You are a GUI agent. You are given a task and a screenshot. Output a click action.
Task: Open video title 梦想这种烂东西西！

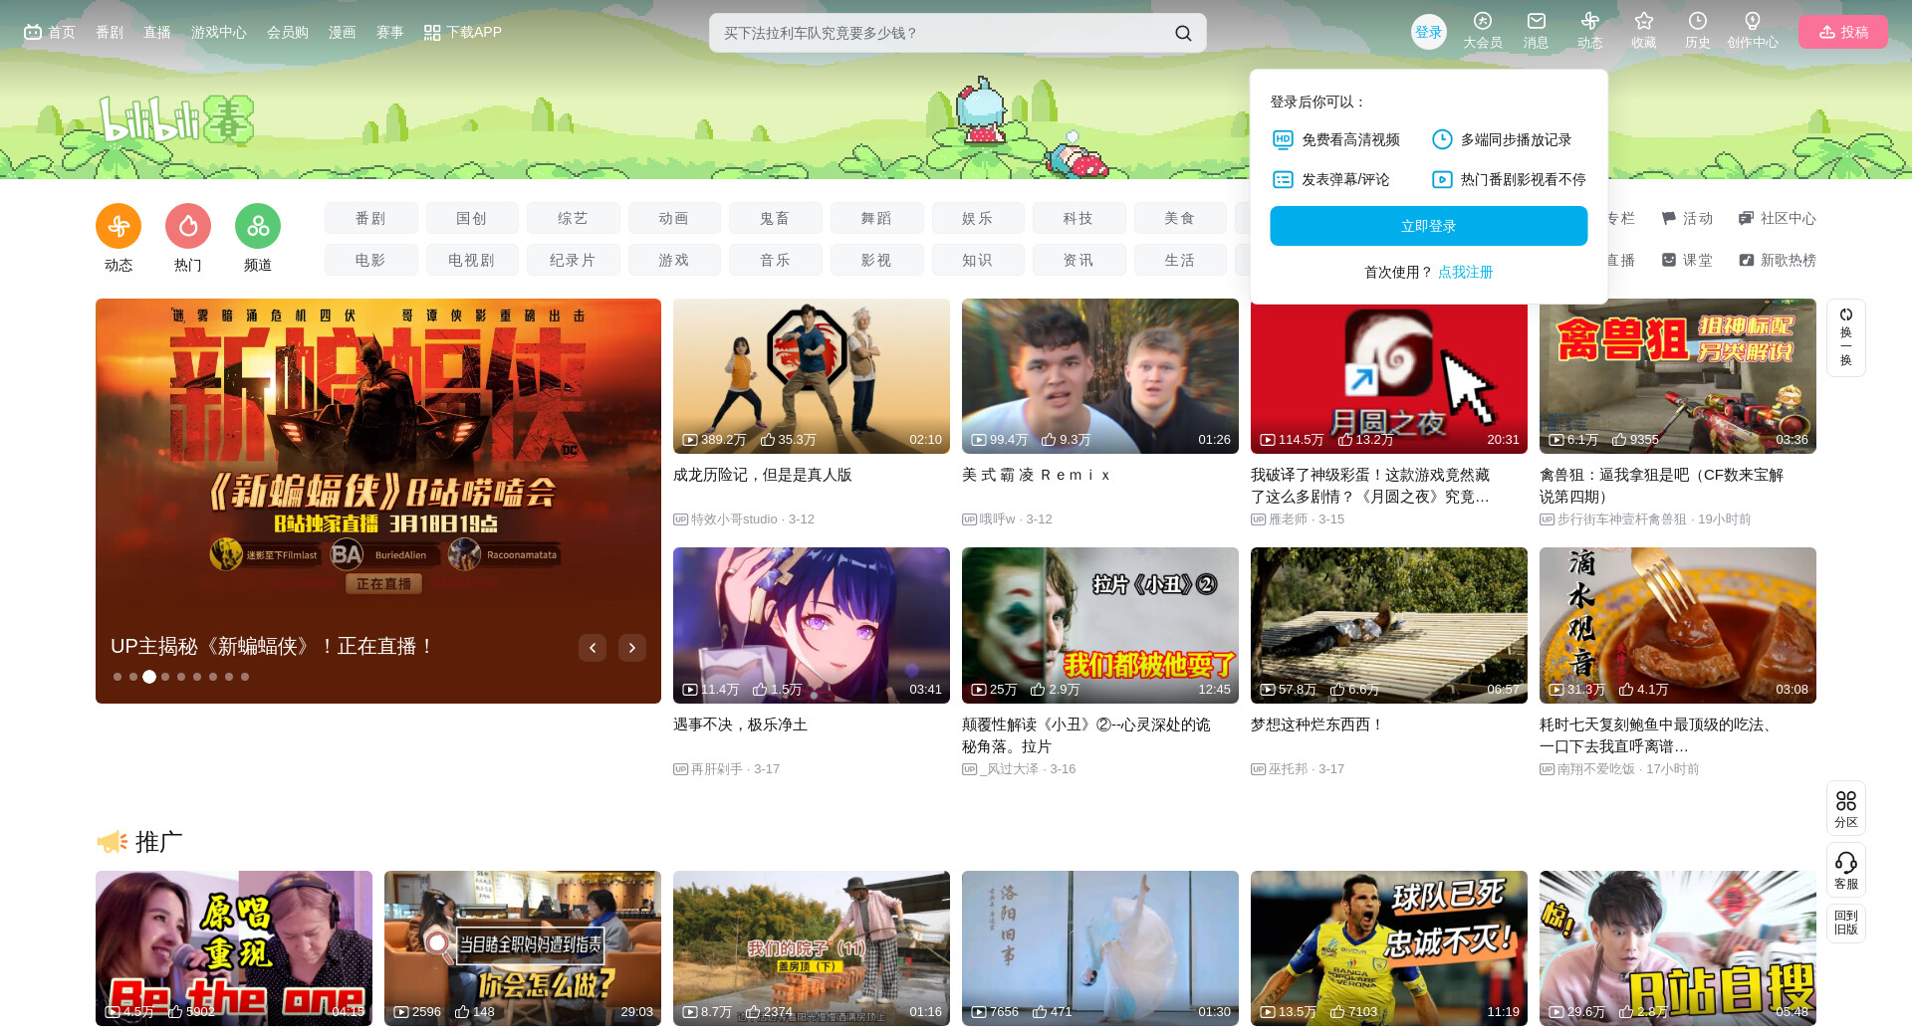(1317, 724)
